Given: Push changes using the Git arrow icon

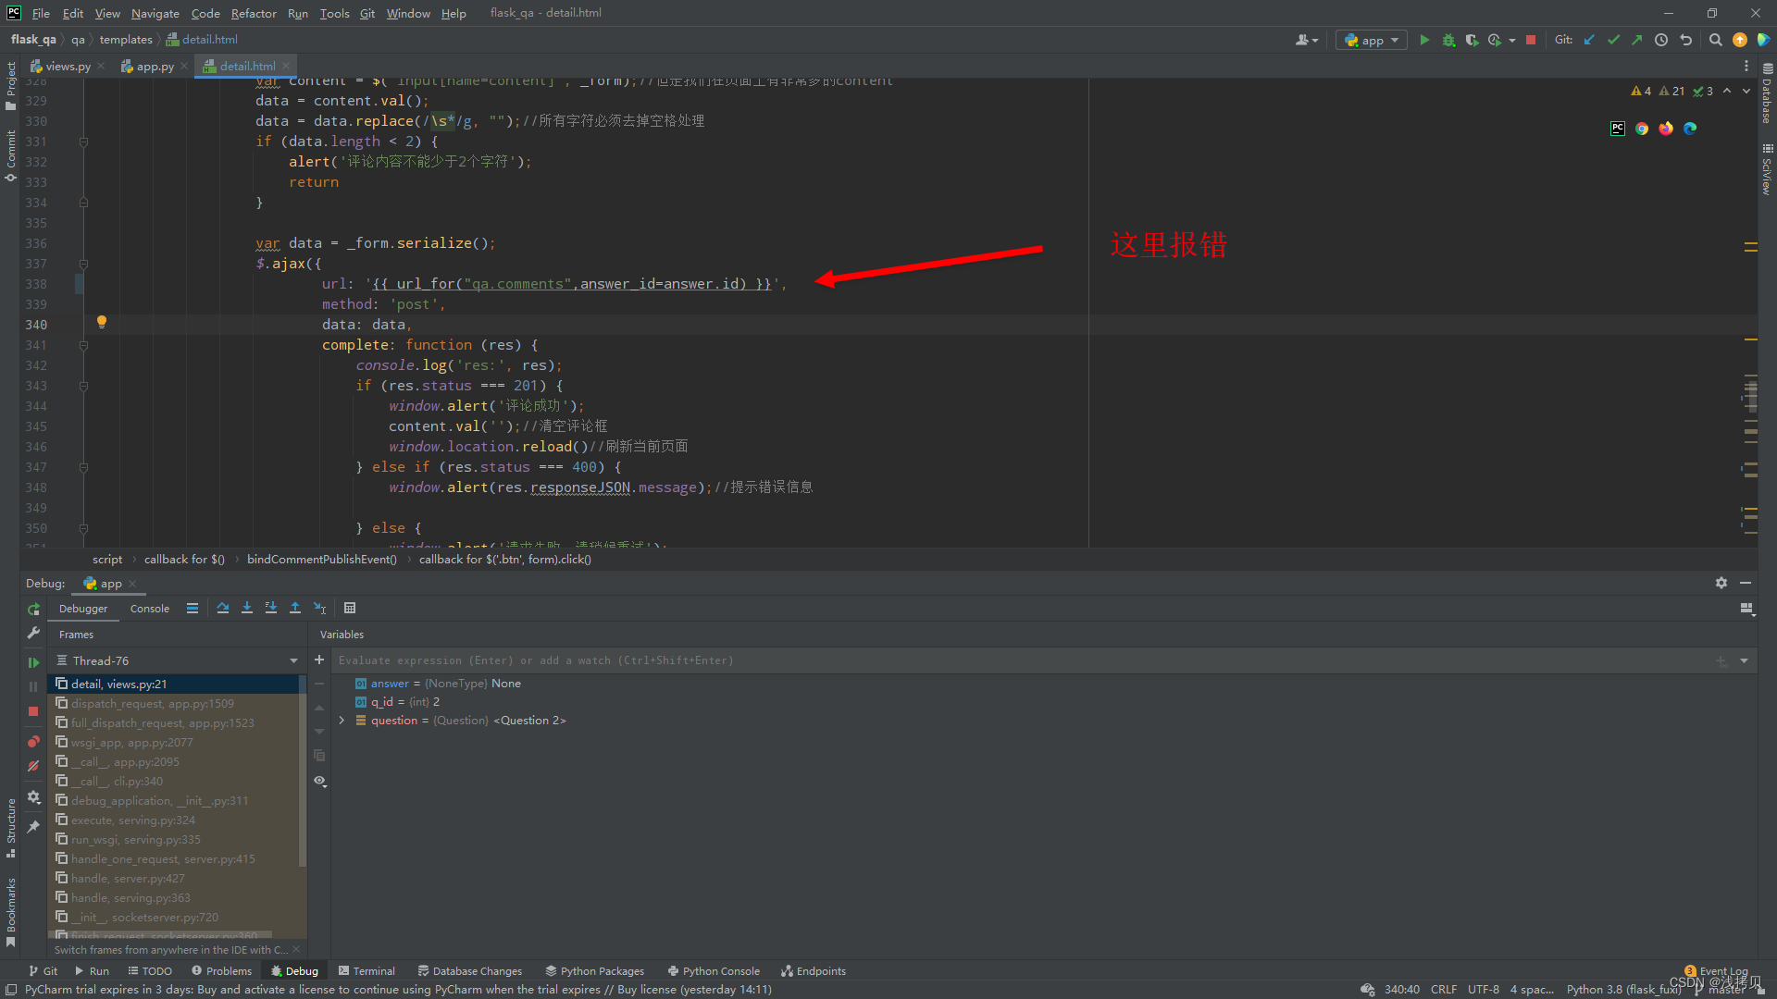Looking at the screenshot, I should 1636,40.
